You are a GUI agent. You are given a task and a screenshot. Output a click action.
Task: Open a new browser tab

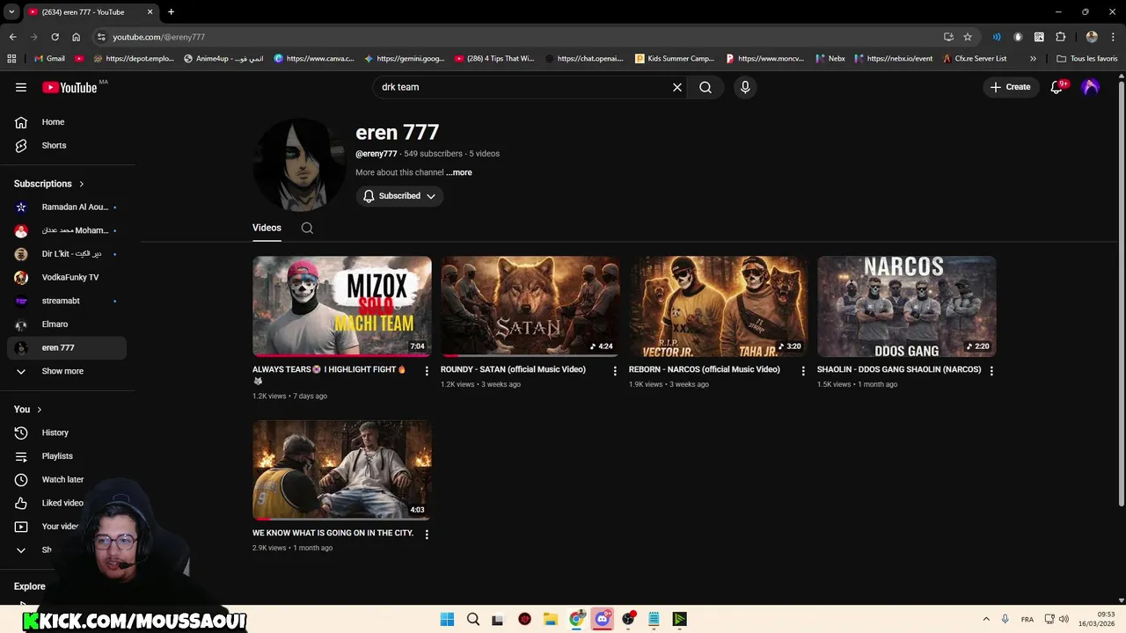click(x=171, y=12)
